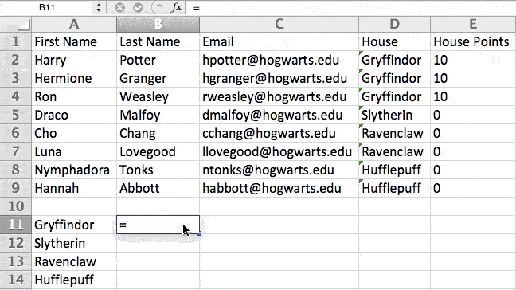The image size is (516, 290).
Task: Cancel formula entry with the X icon
Action: [119, 7]
